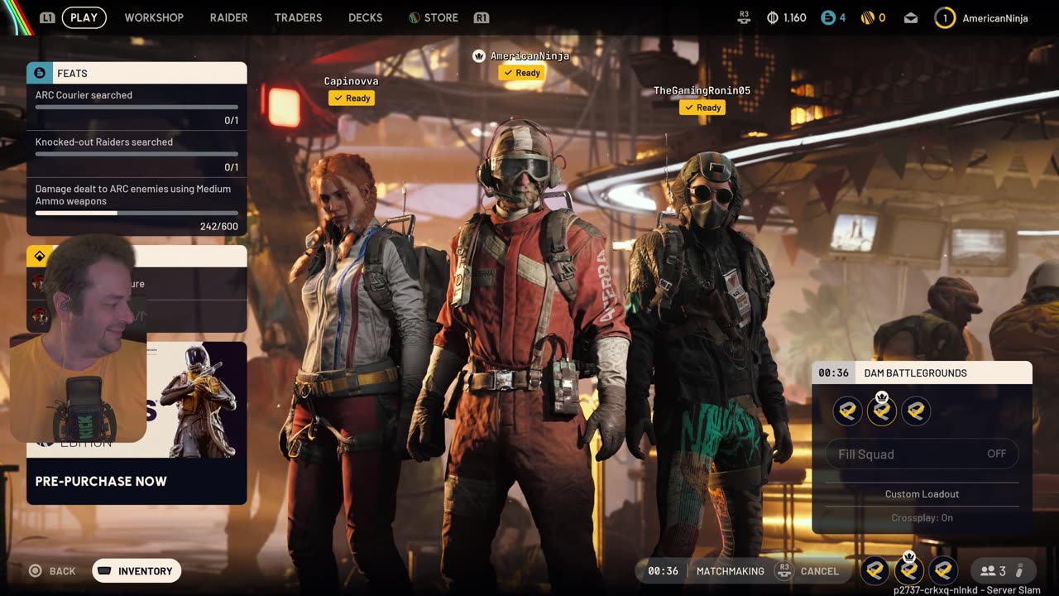Toggle the Crossplay: On setting

click(x=922, y=517)
